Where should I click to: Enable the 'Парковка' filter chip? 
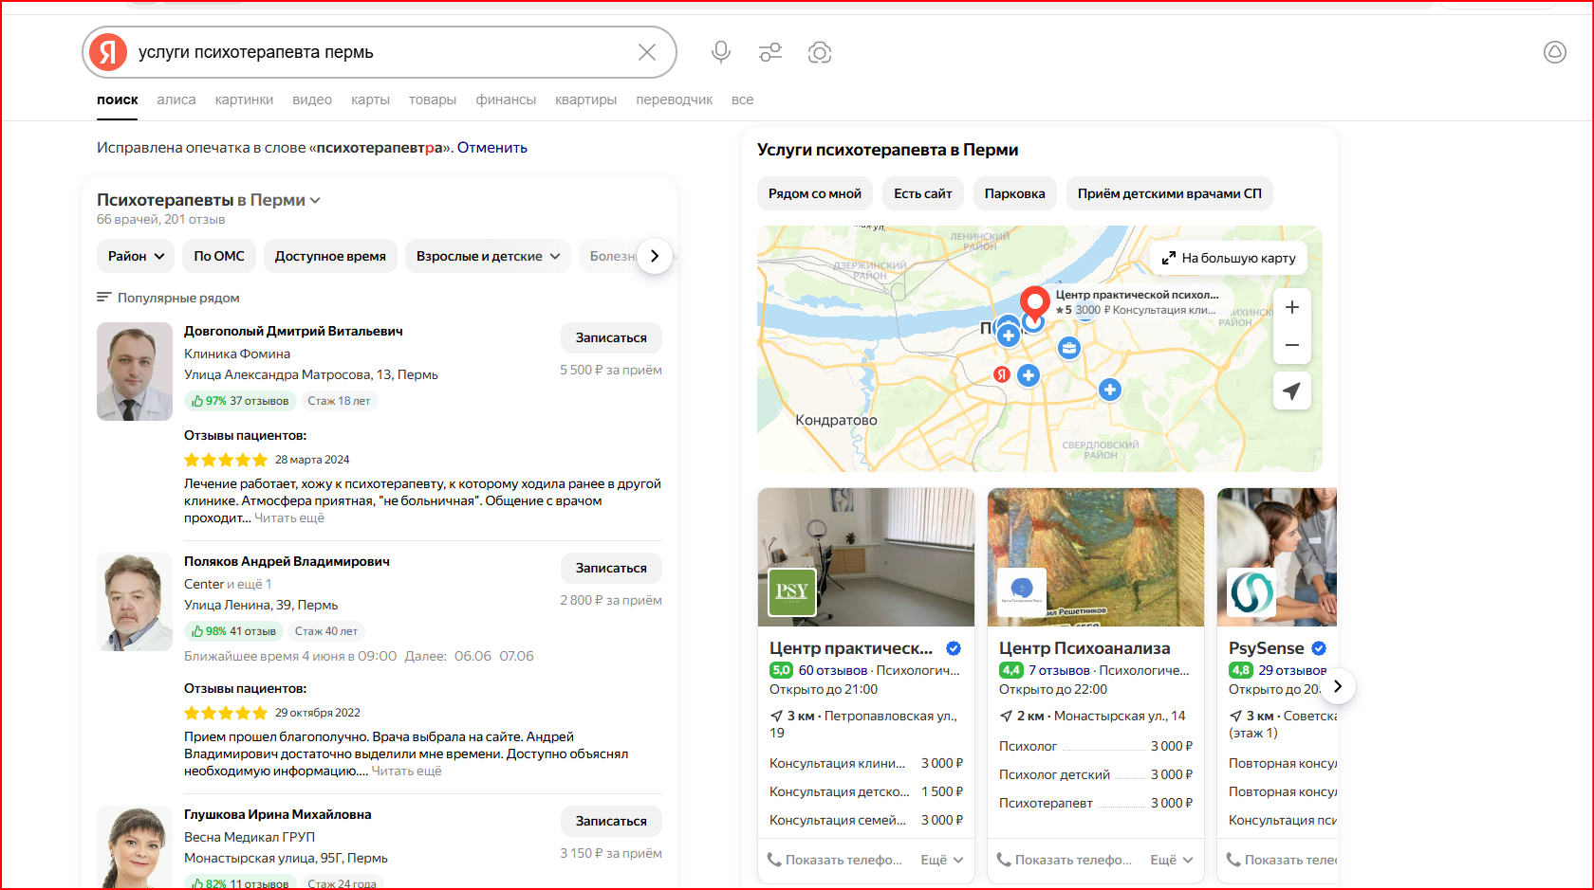tap(1014, 193)
